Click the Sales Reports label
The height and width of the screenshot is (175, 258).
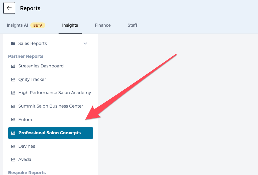click(x=32, y=43)
